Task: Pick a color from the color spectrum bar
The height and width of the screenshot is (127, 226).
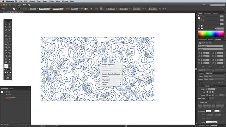Action: click(x=211, y=34)
